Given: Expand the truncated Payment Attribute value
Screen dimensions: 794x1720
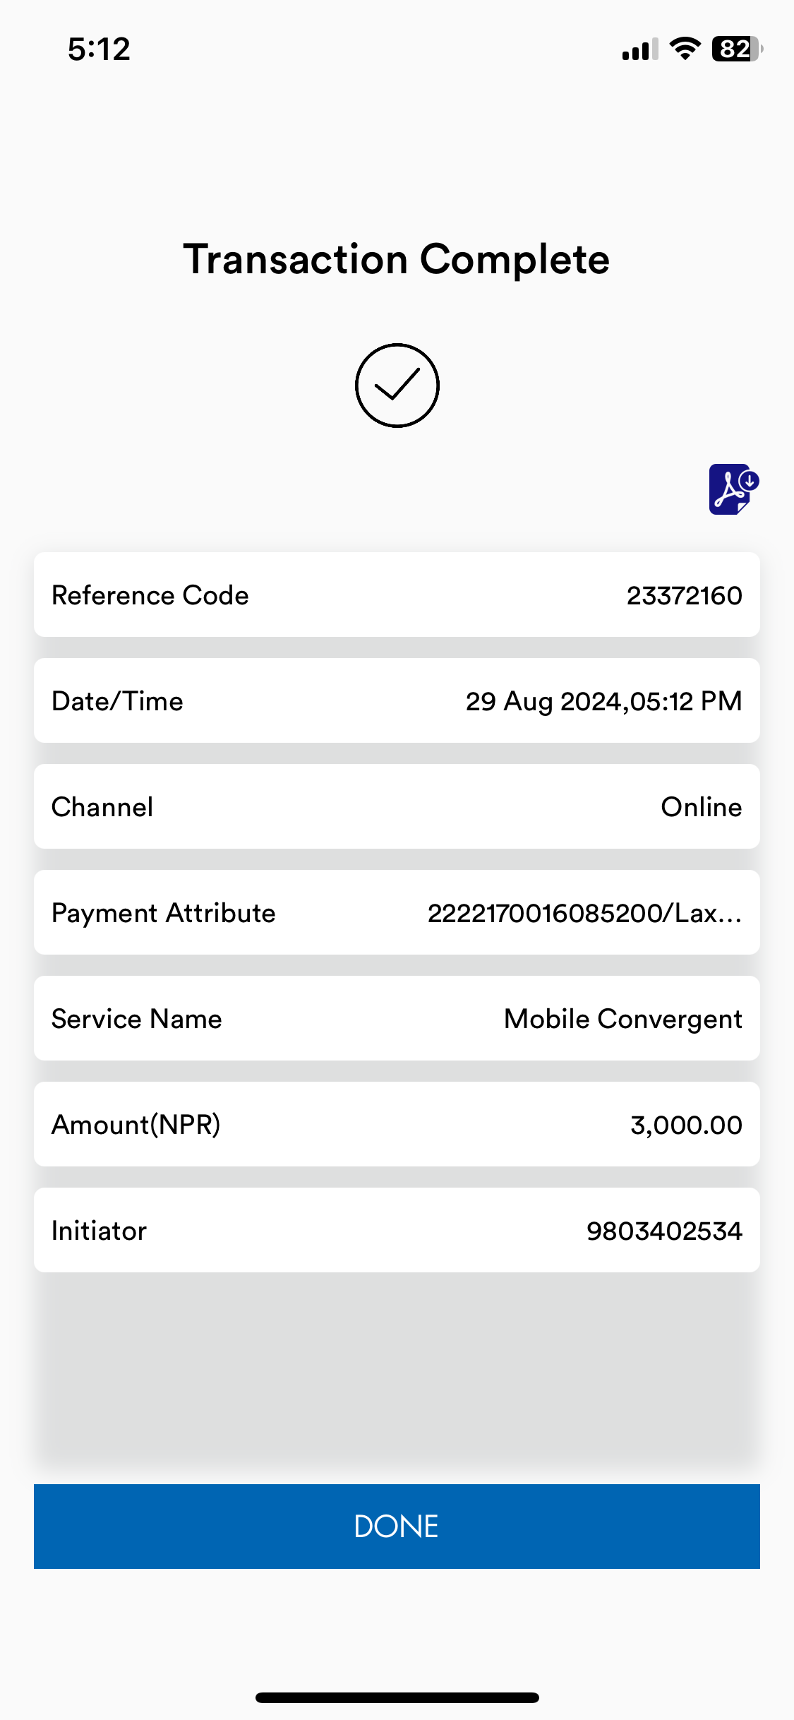Looking at the screenshot, I should tap(584, 913).
